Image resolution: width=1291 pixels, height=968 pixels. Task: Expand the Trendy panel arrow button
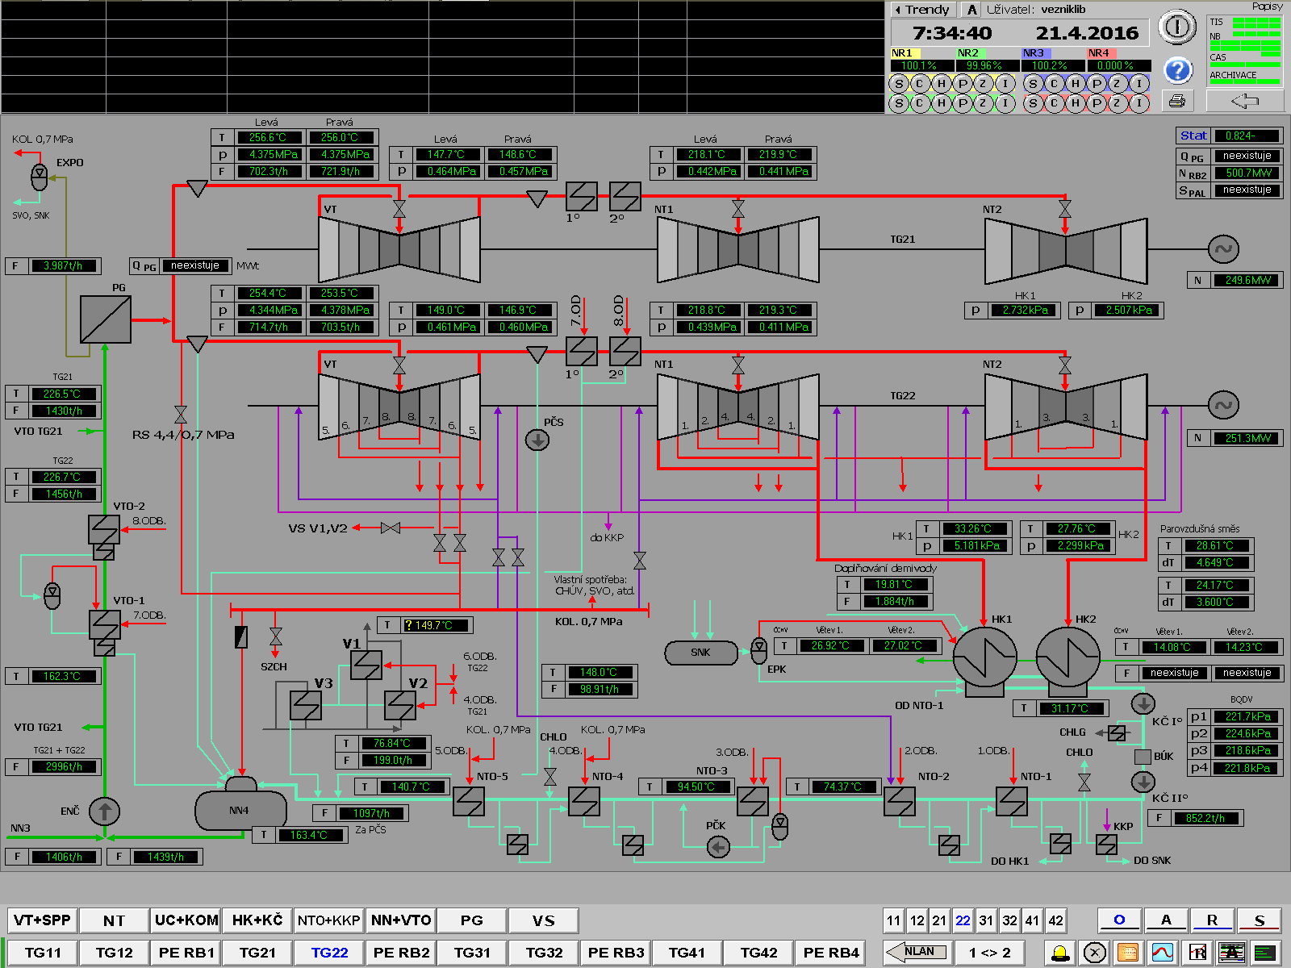tap(923, 10)
